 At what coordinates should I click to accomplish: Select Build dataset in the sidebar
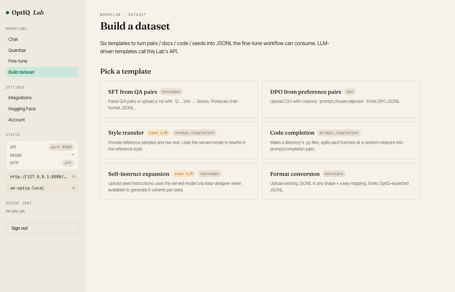click(42, 72)
